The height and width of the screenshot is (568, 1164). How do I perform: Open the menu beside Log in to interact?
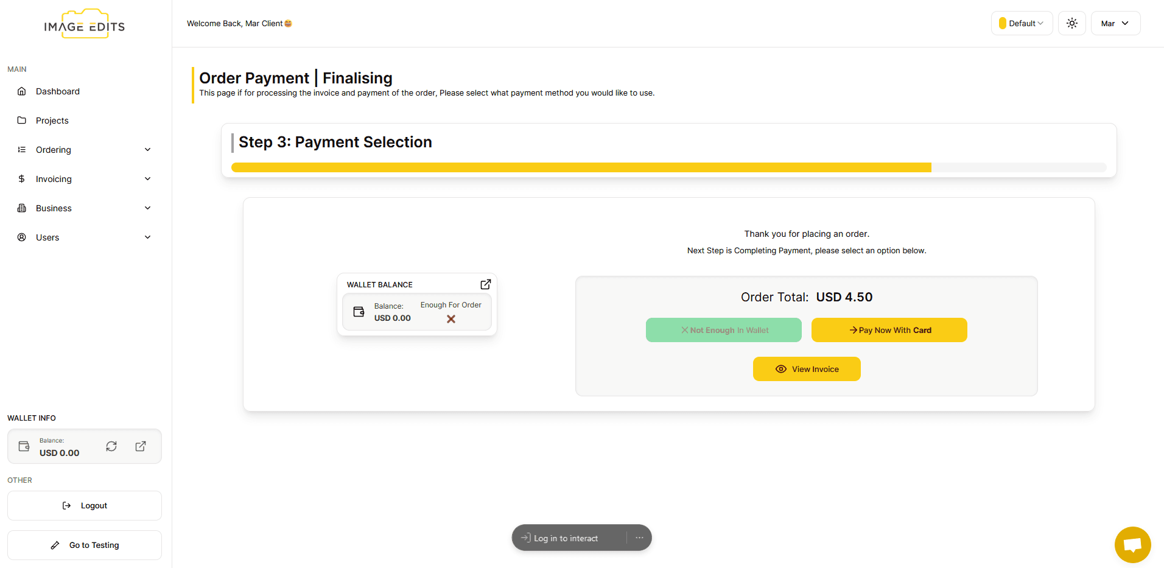coord(639,538)
